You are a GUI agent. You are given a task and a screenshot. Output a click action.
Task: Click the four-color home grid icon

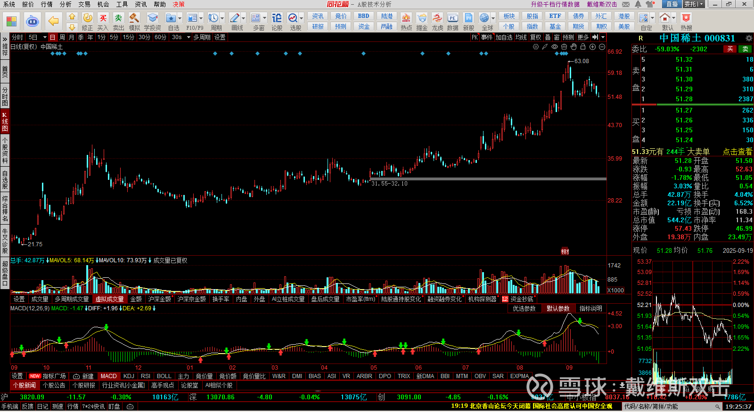pyautogui.click(x=11, y=21)
